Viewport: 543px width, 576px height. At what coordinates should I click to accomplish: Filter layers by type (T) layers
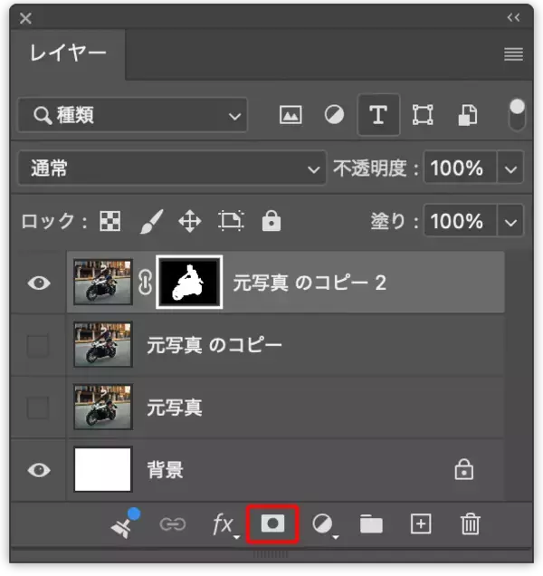pos(378,115)
